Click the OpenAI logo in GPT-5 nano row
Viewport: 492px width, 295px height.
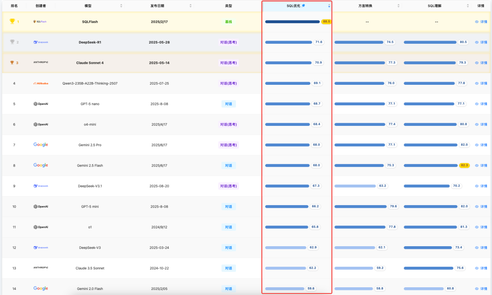coord(41,104)
